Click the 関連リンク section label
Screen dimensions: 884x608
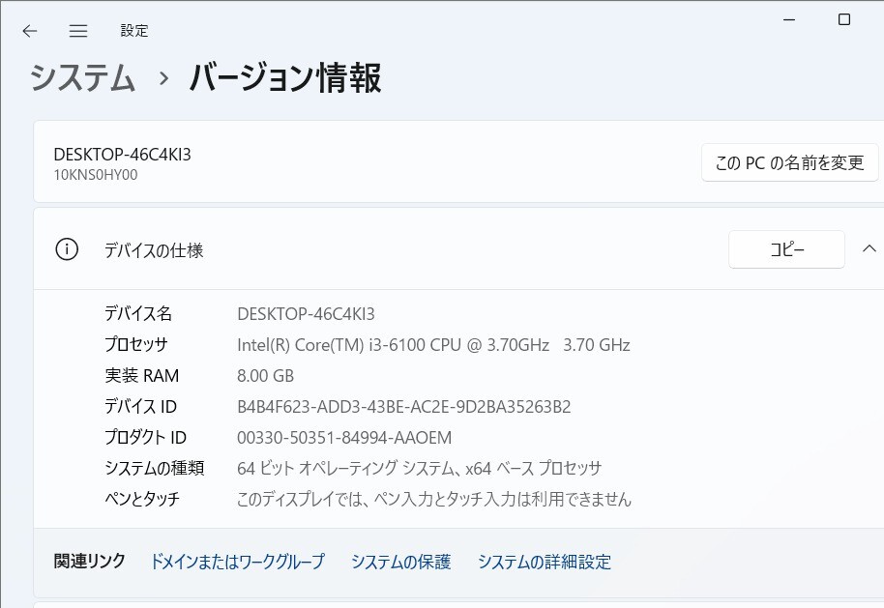click(89, 562)
